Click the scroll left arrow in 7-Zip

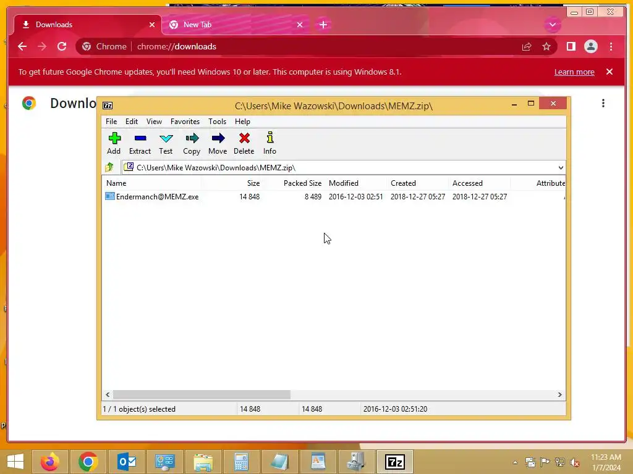(108, 394)
